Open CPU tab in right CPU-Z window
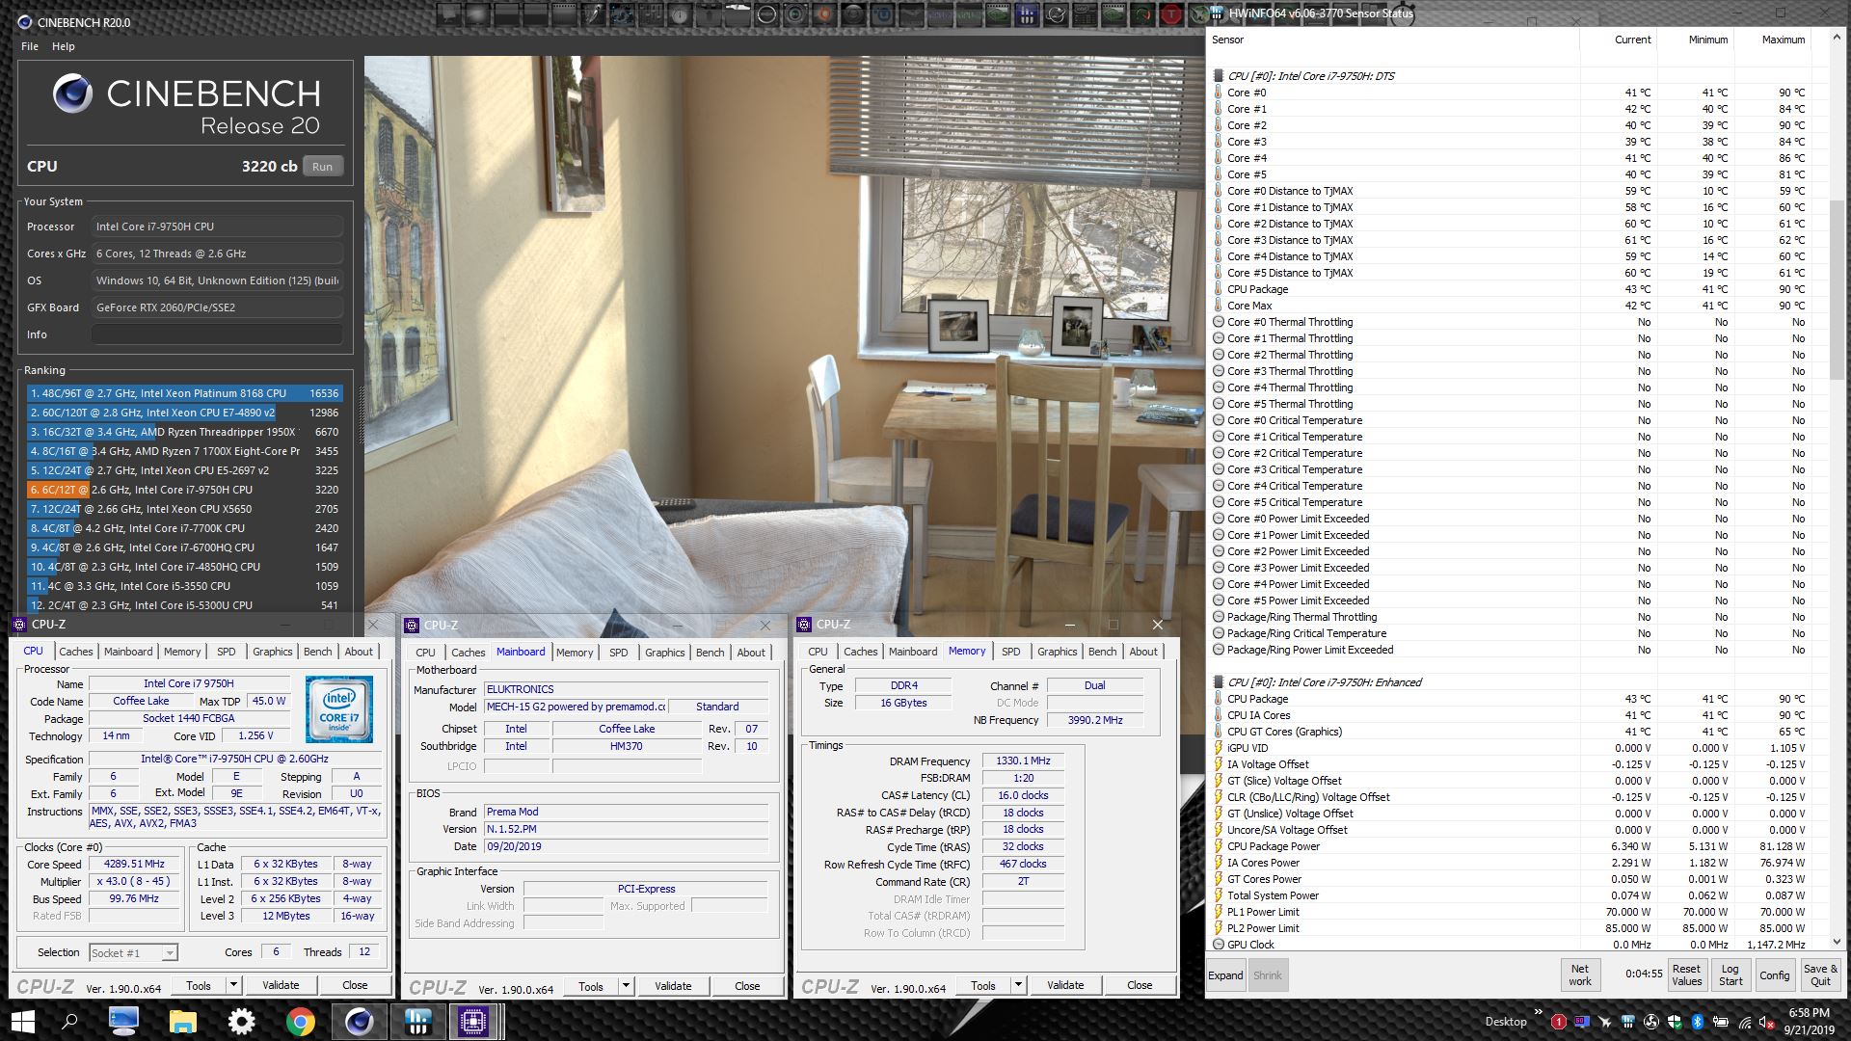 tap(818, 652)
